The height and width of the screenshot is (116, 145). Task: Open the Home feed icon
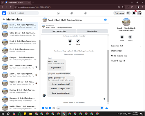tap(58, 13)
